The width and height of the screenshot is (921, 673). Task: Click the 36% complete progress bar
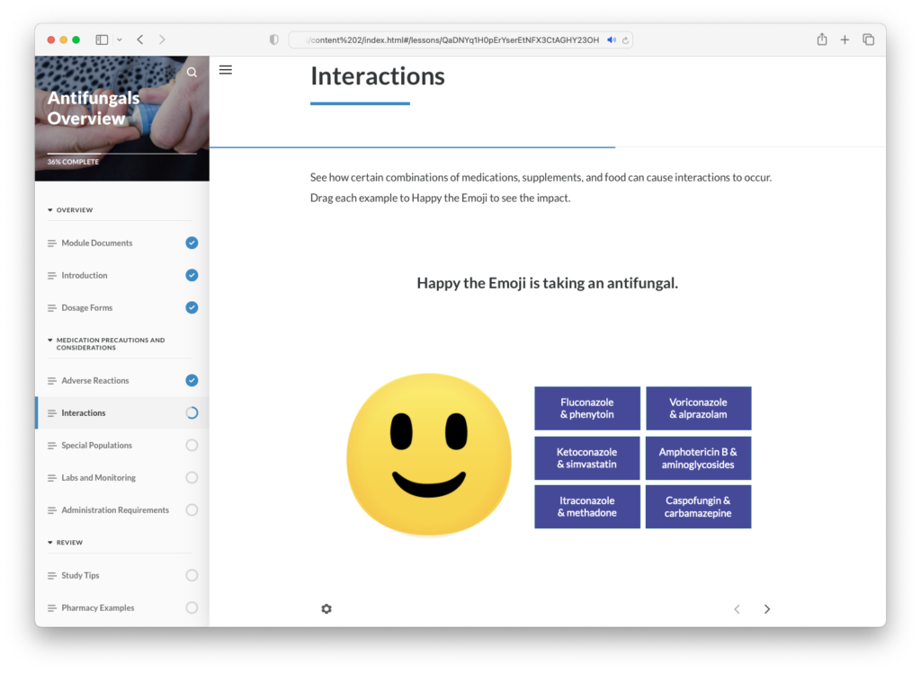[121, 154]
